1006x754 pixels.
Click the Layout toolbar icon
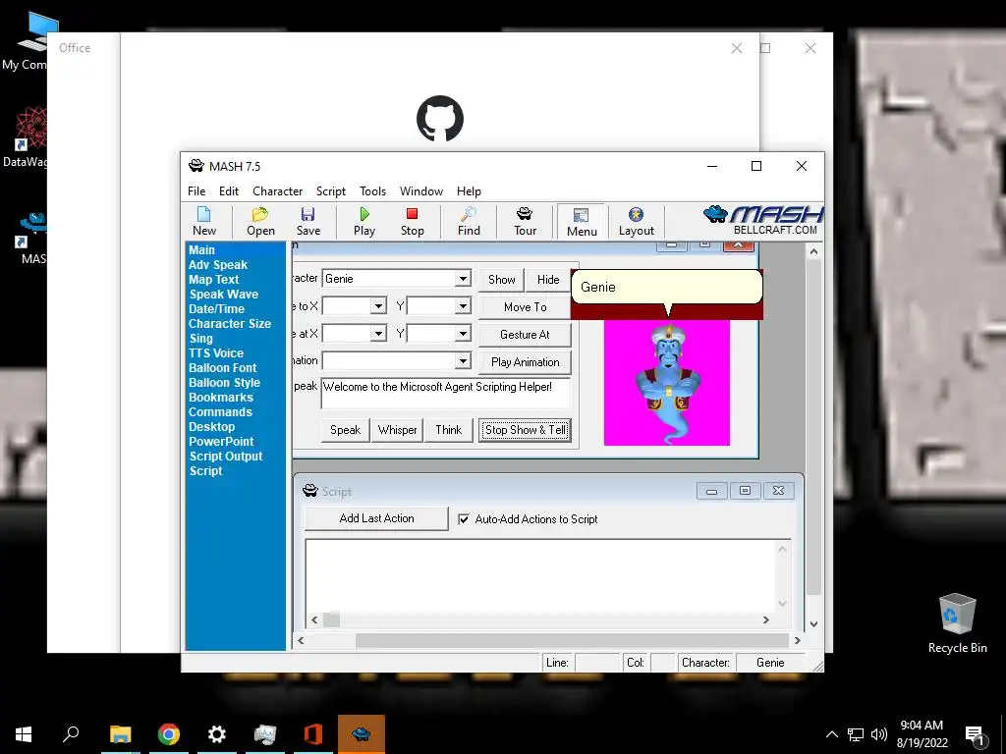636,221
